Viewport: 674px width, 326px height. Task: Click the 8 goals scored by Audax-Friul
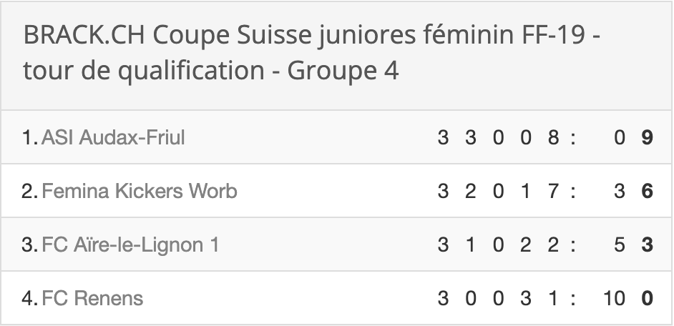pos(553,137)
